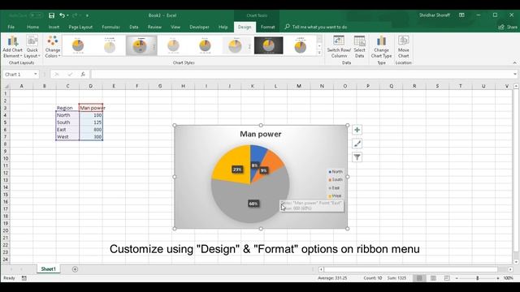
Task: Click the North legend entry
Action: coord(336,171)
